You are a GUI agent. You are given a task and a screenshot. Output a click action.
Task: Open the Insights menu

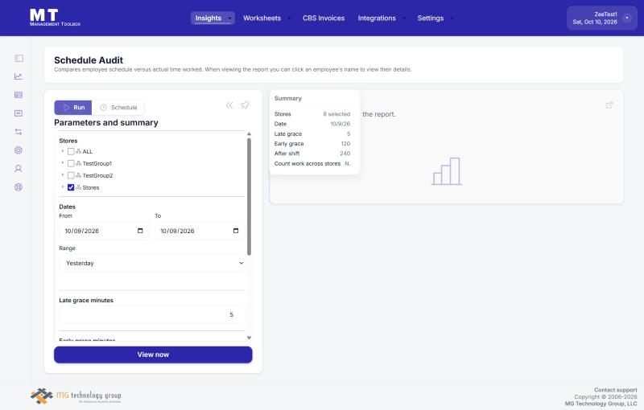click(213, 18)
